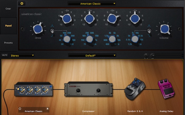This screenshot has height=115, width=185.
Task: Click the 'drive' label text
Action: (38, 38)
